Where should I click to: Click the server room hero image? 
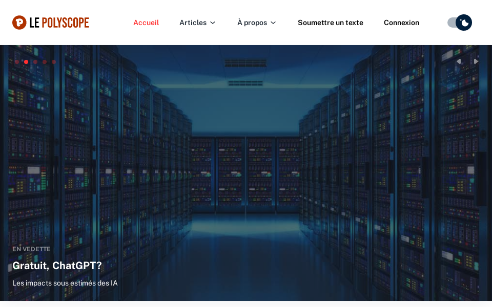[x=246, y=153]
